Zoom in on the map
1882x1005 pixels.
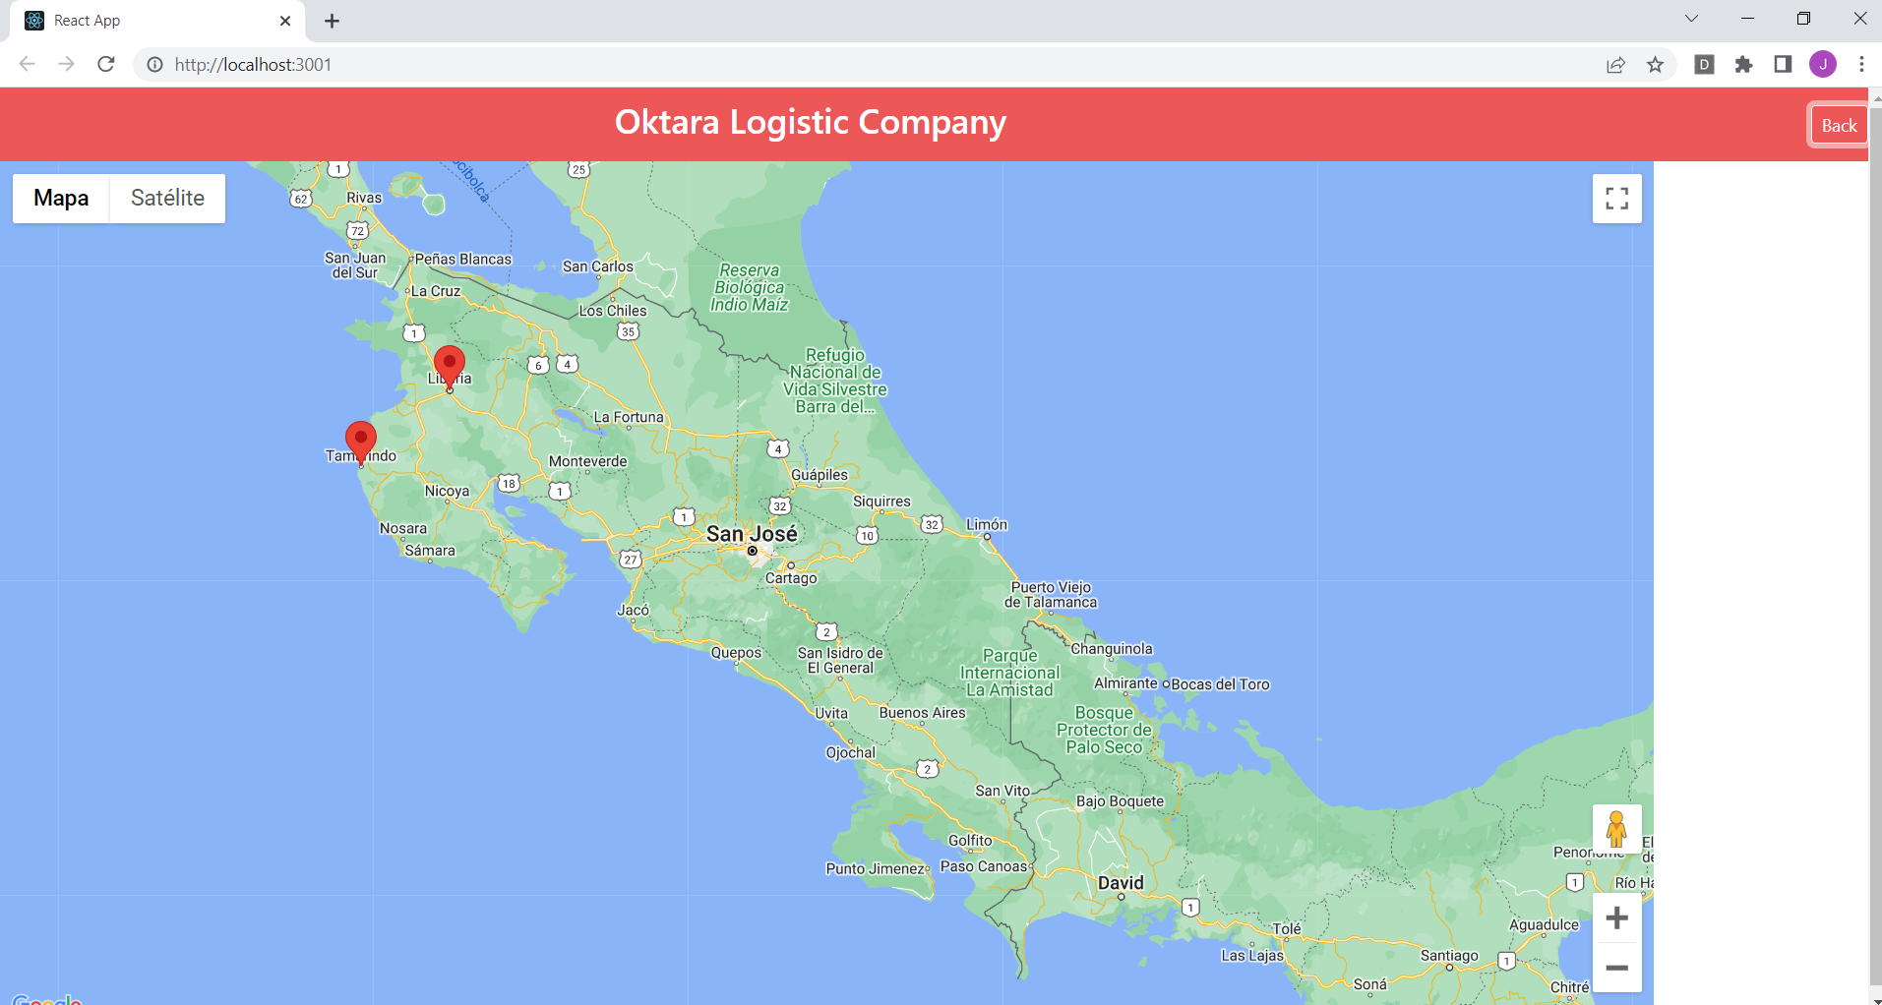1616,918
